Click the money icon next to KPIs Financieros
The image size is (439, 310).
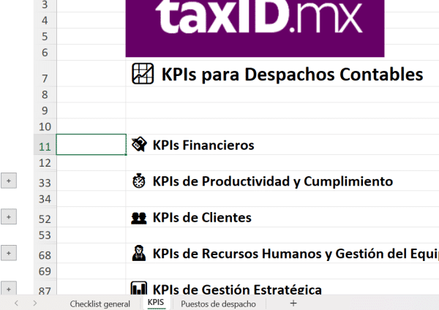(139, 145)
